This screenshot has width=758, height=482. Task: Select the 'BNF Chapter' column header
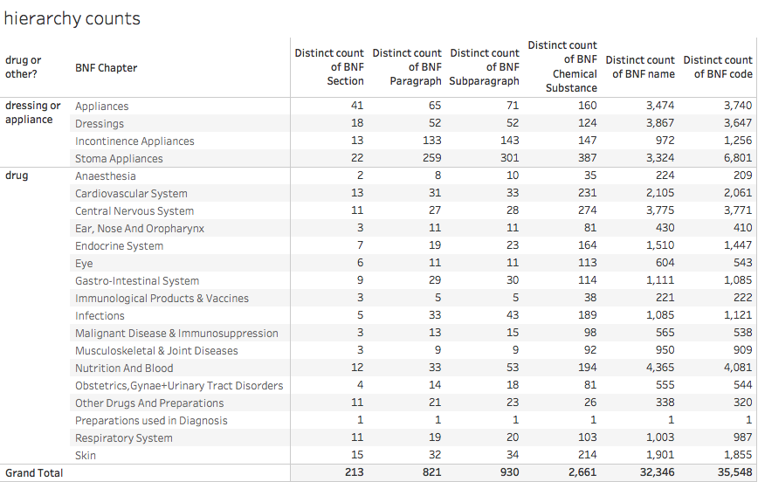106,68
